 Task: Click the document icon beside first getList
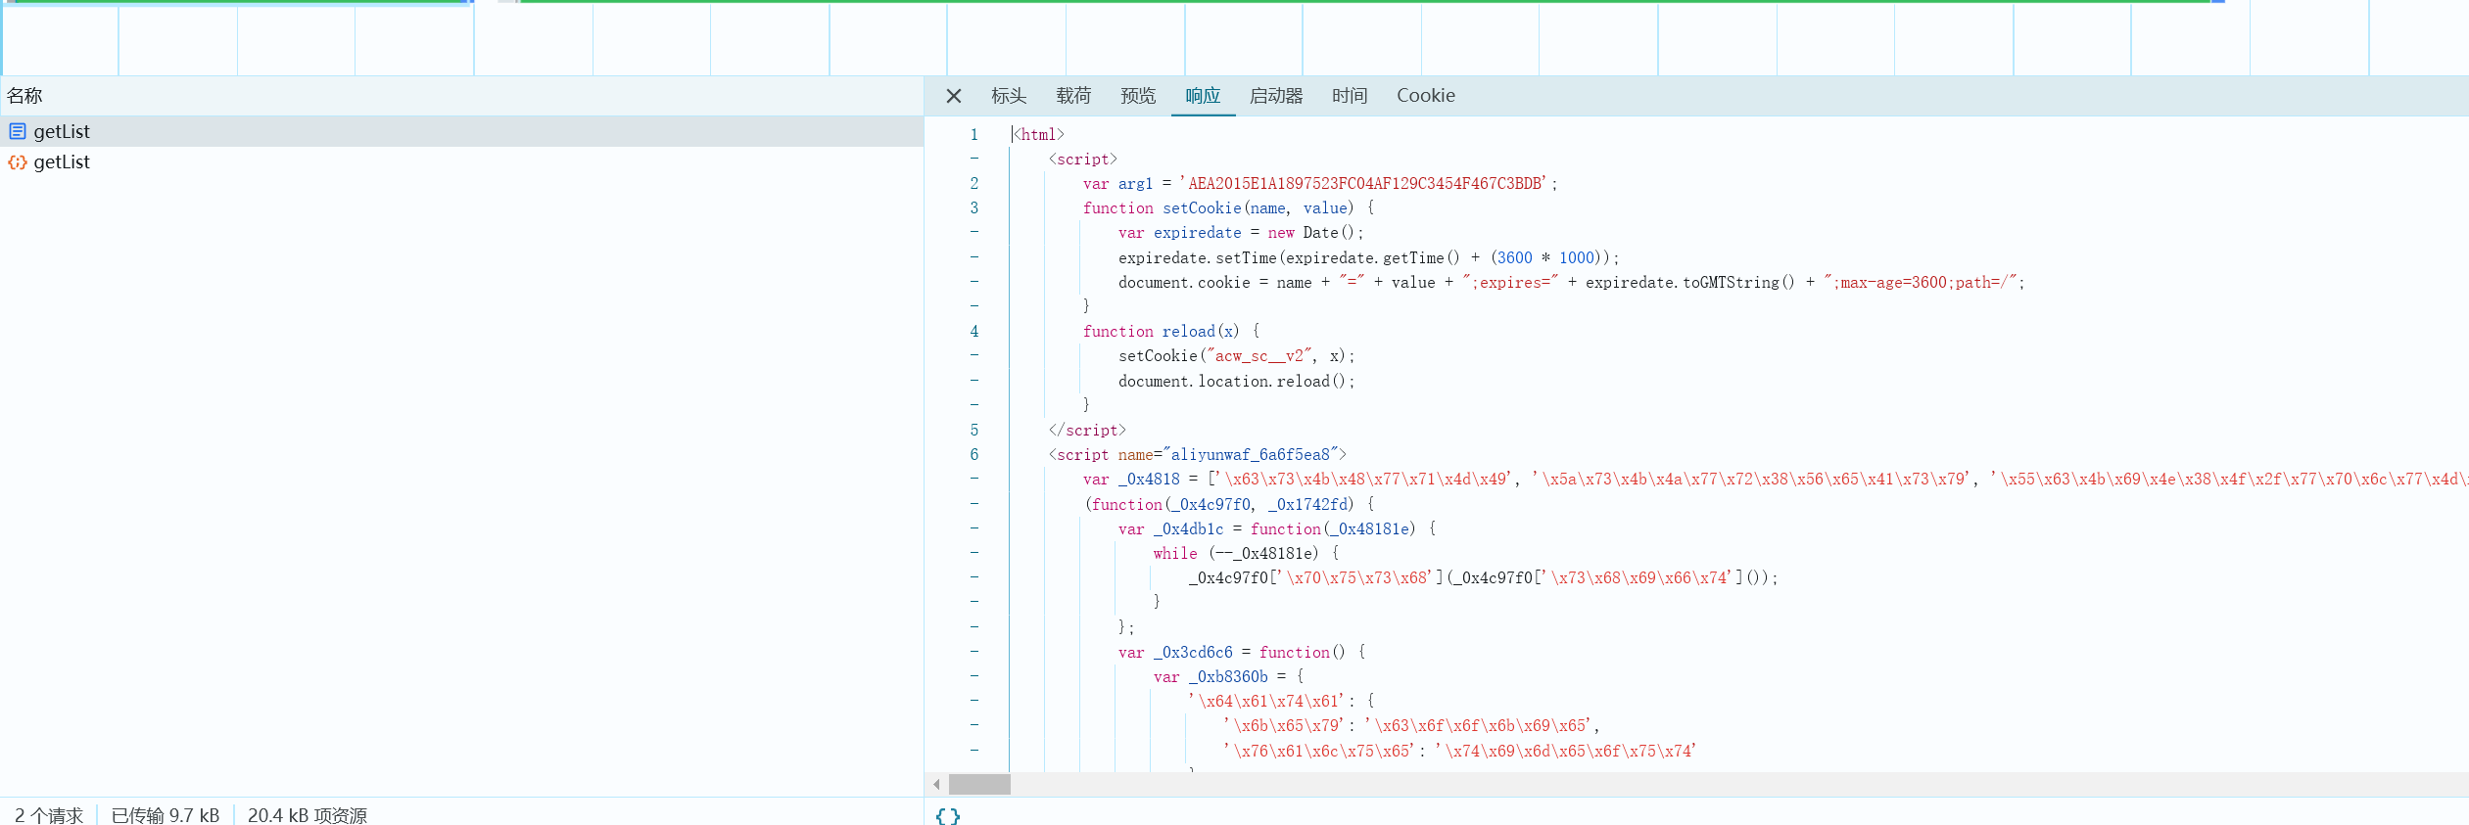[18, 131]
